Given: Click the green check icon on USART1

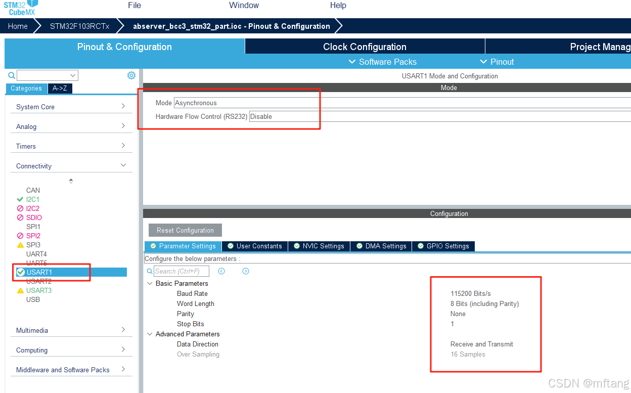Looking at the screenshot, I should 21,272.
